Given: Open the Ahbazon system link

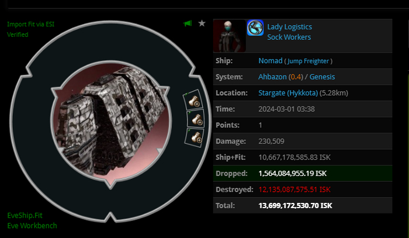Looking at the screenshot, I should pyautogui.click(x=272, y=77).
